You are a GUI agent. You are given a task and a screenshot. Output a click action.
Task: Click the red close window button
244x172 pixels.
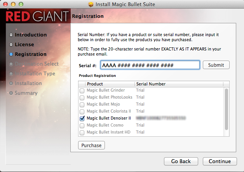click(5, 4)
